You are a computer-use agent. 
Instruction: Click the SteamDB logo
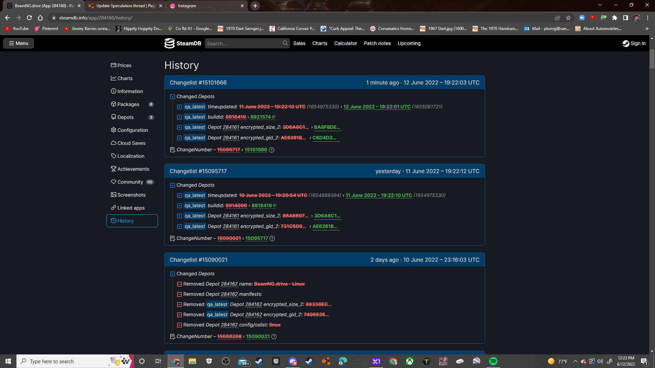click(x=183, y=43)
